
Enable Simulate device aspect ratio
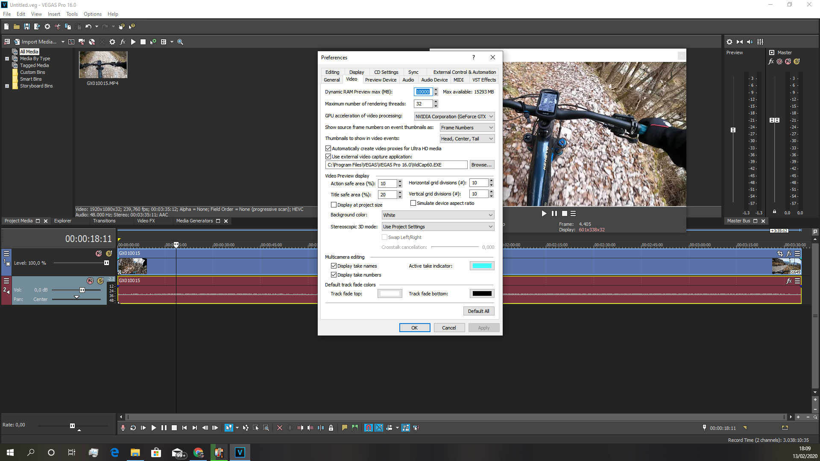[413, 203]
